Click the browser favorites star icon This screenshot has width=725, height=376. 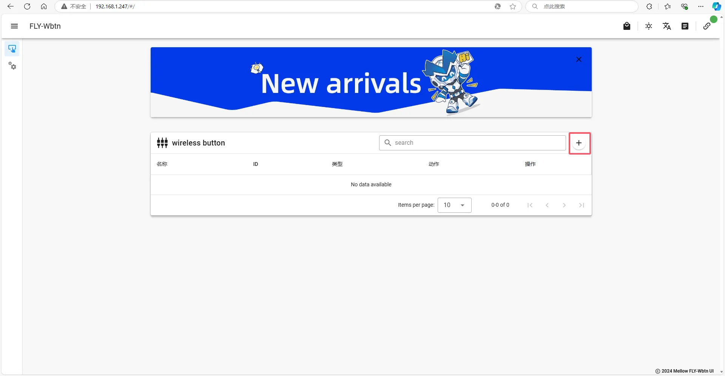513,6
